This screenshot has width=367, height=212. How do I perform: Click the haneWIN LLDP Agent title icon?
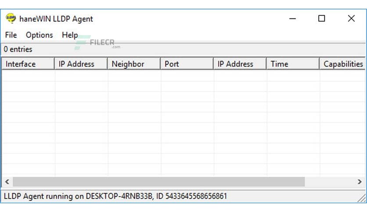[x=11, y=18]
